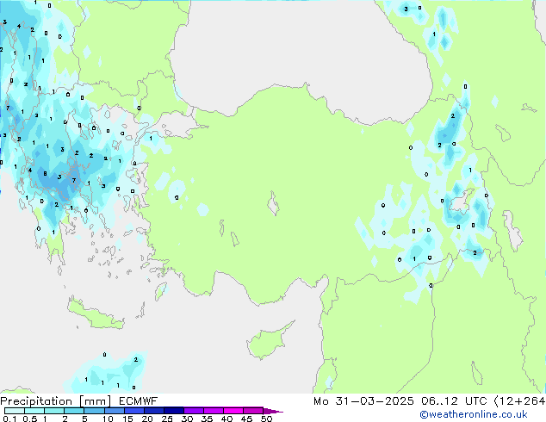
Task: Click the 2–5 mm legend swatch
Action: 74,411
